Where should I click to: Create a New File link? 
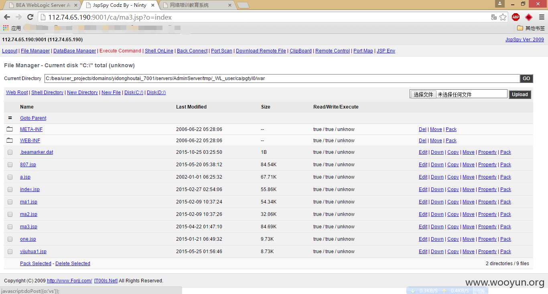click(111, 93)
